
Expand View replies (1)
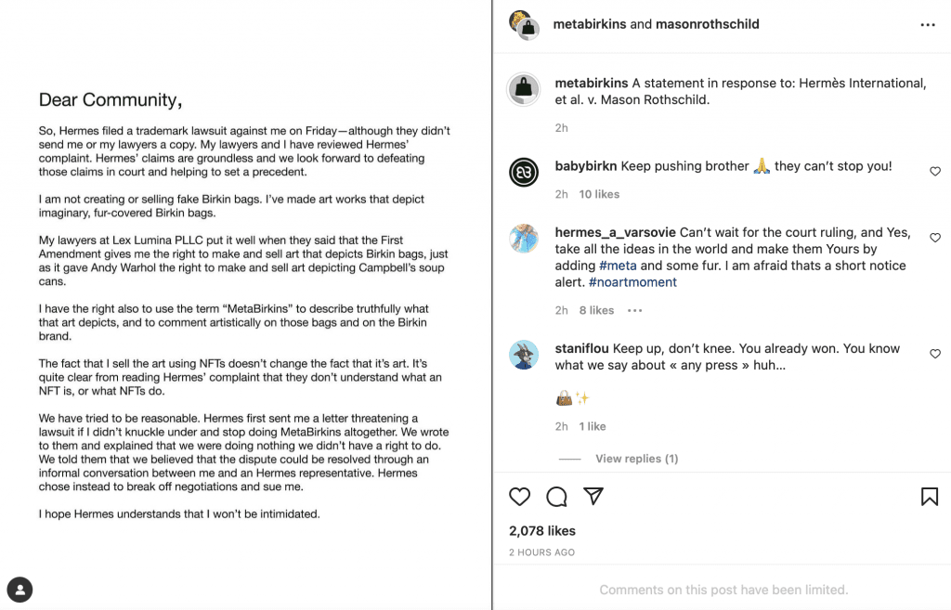(636, 459)
